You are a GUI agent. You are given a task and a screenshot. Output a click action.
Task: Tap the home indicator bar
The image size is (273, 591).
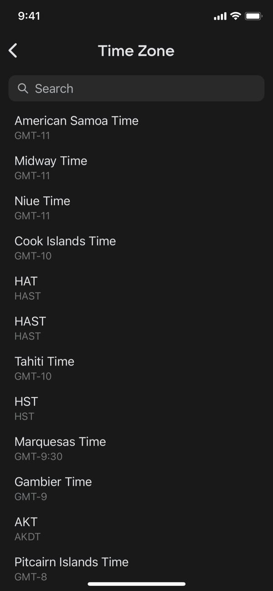point(136,584)
